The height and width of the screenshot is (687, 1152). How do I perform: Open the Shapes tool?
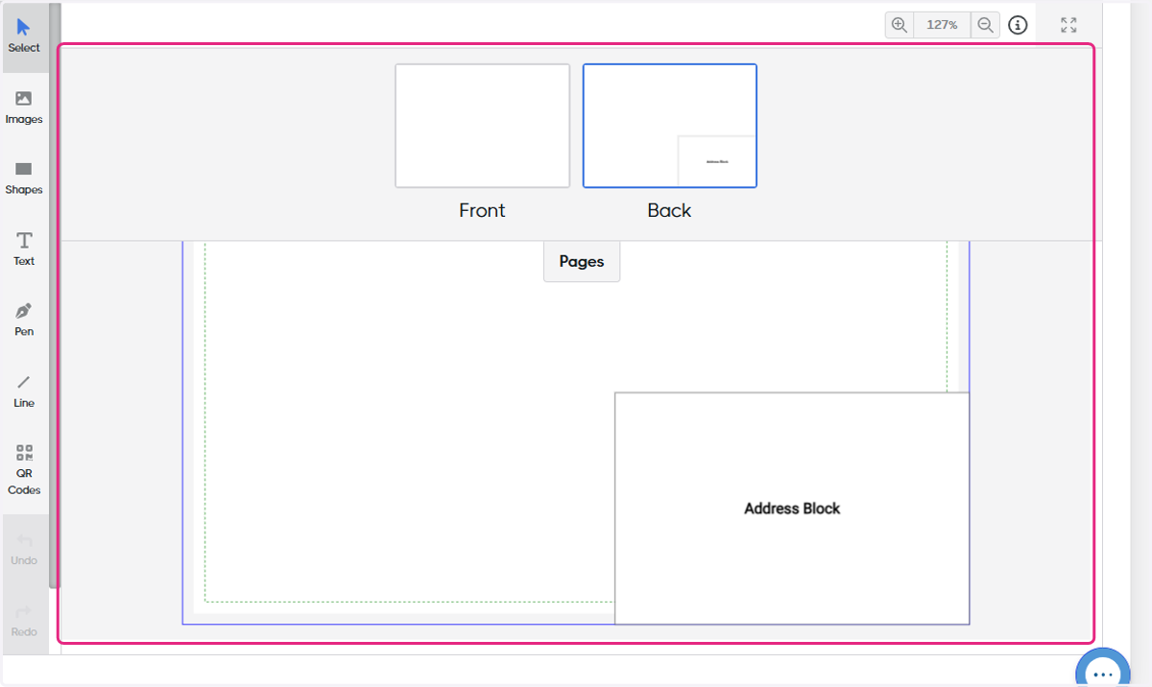tap(24, 178)
